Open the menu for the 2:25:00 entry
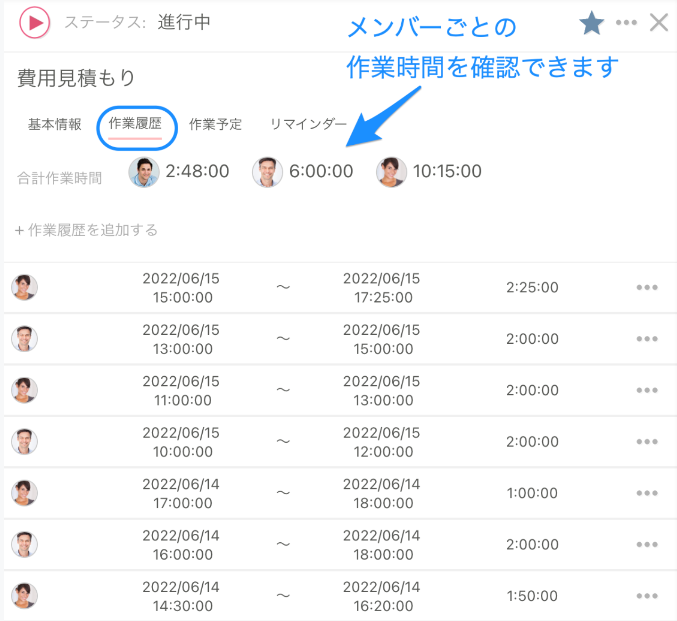Image resolution: width=677 pixels, height=621 pixels. tap(647, 287)
